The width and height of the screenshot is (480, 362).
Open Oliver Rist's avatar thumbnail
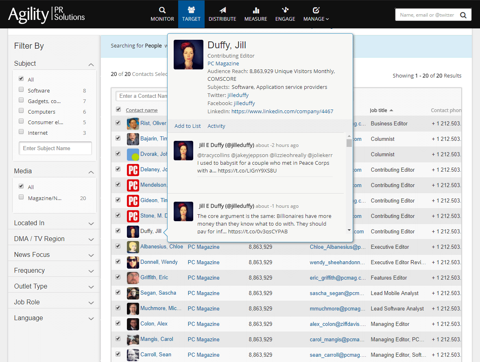133,123
